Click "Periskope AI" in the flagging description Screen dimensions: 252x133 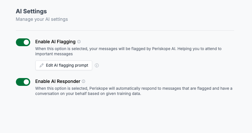click(164, 49)
